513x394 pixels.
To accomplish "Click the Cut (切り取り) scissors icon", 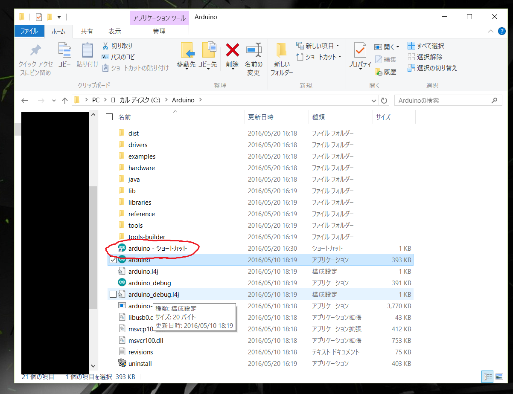I will click(x=105, y=46).
